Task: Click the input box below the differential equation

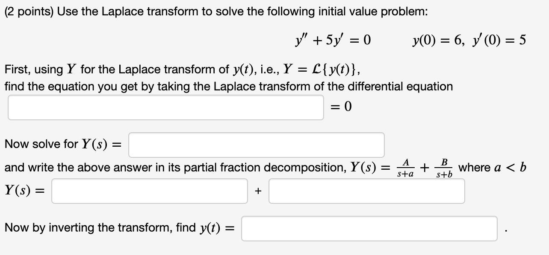Action: click(x=165, y=107)
